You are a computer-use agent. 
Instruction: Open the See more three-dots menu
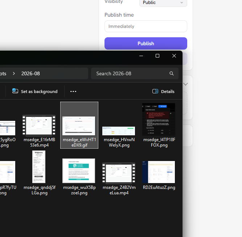click(73, 92)
